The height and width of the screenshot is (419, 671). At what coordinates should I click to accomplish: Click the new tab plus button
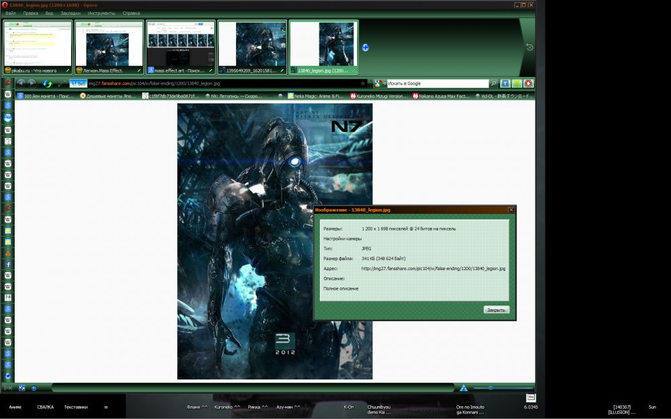point(365,48)
